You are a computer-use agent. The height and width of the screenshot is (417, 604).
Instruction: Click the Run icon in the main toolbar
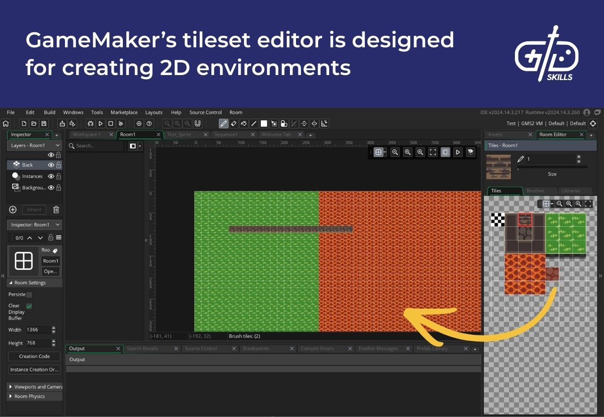101,123
